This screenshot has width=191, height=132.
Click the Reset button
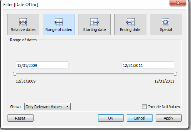click(20, 118)
